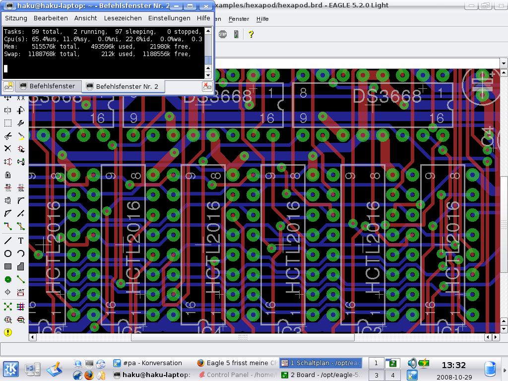The image size is (508, 381).
Task: Close the current terminal session tab button
Action: click(x=207, y=86)
